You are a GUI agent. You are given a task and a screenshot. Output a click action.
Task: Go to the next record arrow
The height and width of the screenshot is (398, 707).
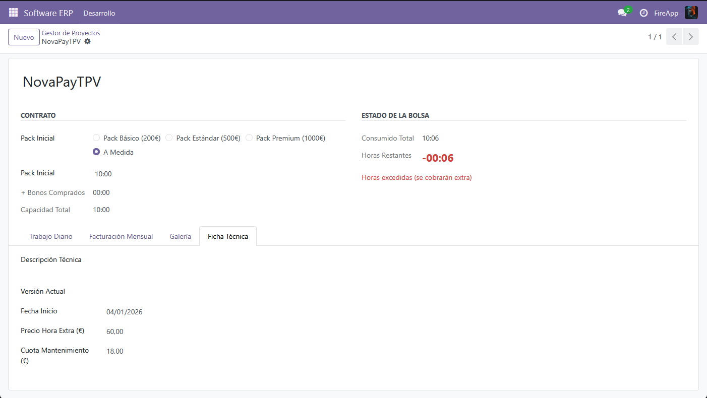[x=691, y=37]
